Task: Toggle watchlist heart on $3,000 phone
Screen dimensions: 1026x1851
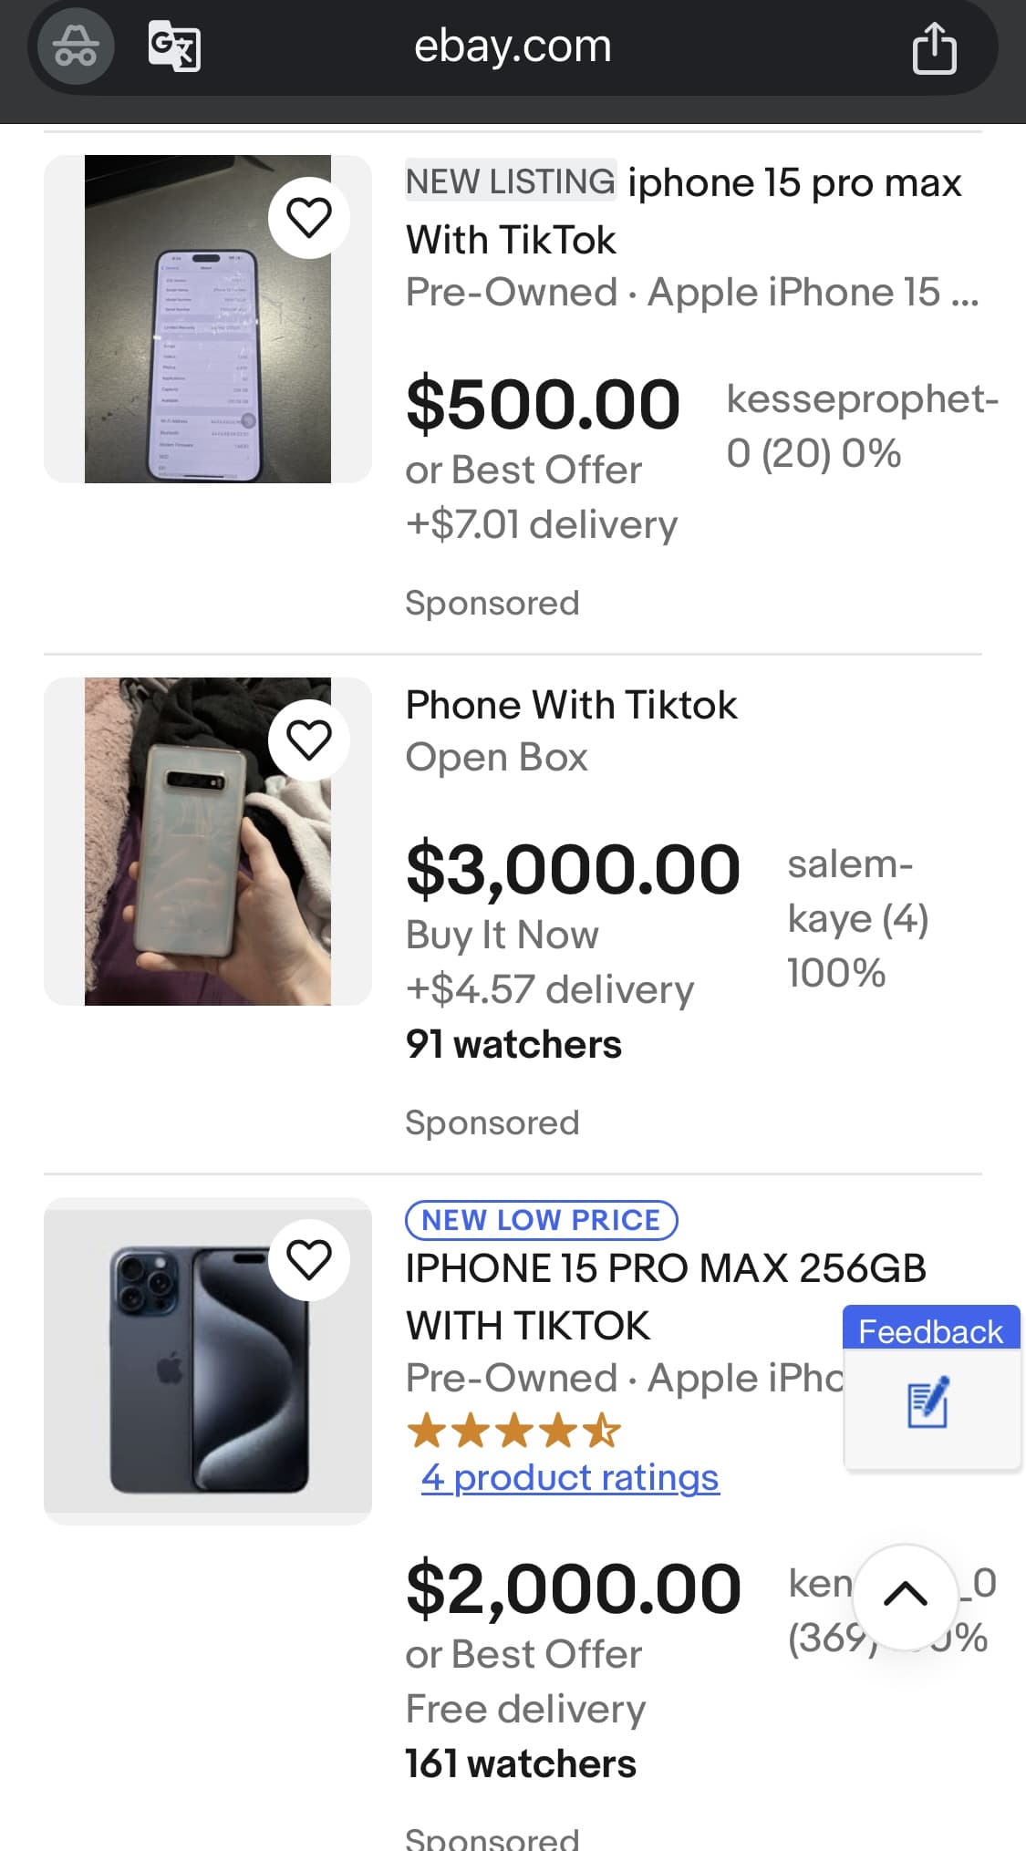Action: [309, 739]
